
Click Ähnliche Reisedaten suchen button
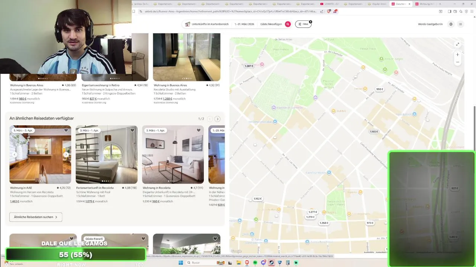[x=36, y=217]
